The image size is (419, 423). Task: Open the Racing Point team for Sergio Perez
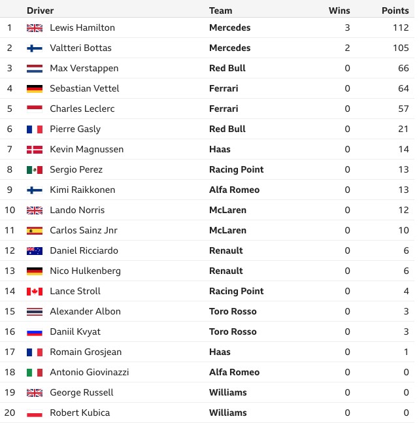[237, 169]
